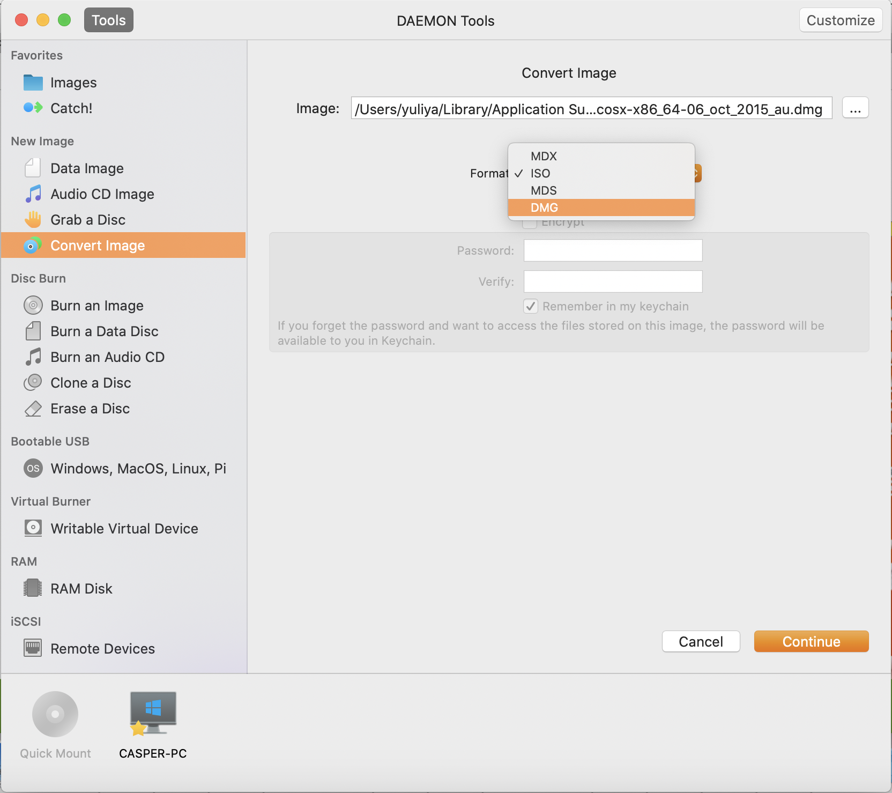Click the Cancel button
The image size is (892, 793).
click(701, 641)
